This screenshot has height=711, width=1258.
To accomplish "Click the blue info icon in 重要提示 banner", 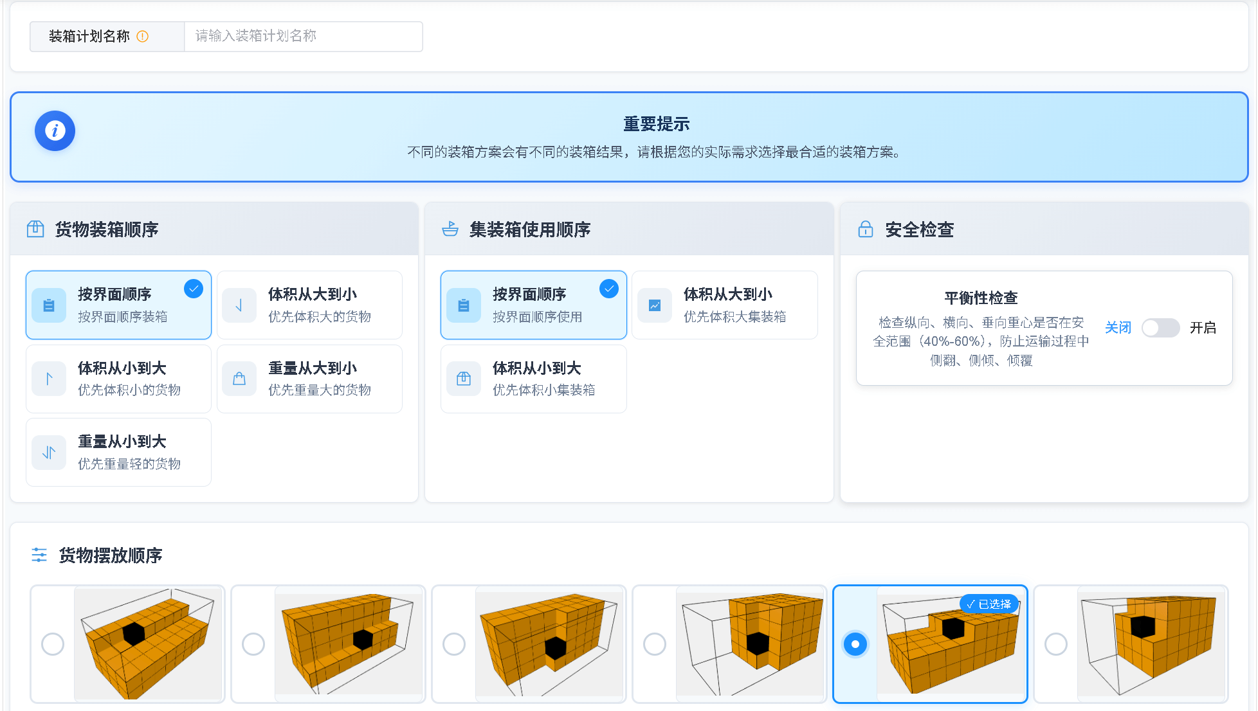I will coord(55,130).
